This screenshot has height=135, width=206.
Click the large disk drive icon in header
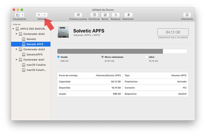click(63, 32)
